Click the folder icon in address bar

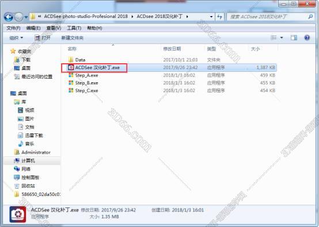point(33,17)
